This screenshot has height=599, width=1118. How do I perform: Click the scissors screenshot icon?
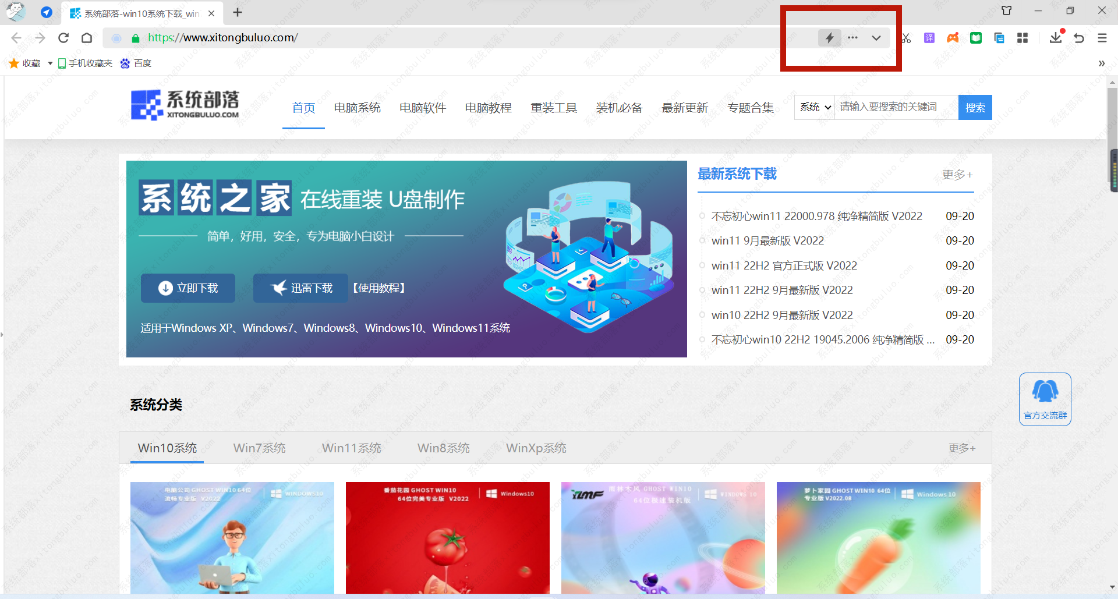point(905,38)
